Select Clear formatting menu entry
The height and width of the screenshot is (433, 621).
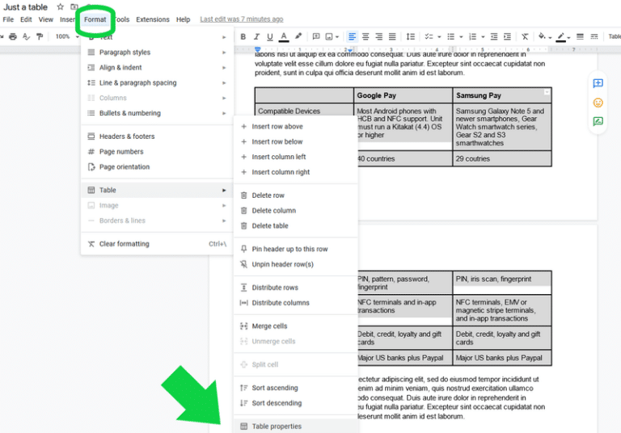point(157,244)
